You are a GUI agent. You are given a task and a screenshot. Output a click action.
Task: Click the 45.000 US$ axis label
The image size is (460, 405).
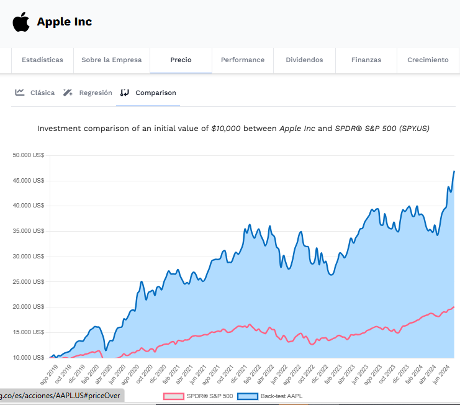29,181
